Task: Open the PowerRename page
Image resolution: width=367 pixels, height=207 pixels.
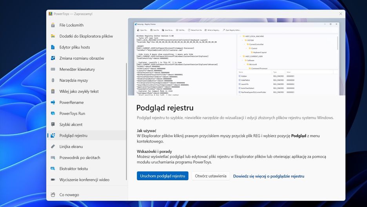Action: [87, 102]
